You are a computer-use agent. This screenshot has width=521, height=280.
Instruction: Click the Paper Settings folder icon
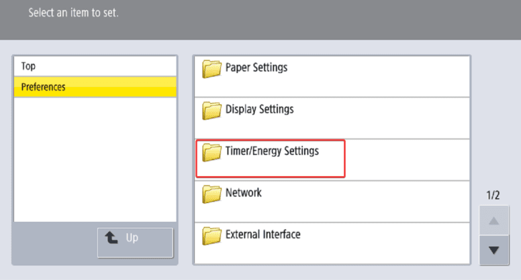tap(212, 68)
